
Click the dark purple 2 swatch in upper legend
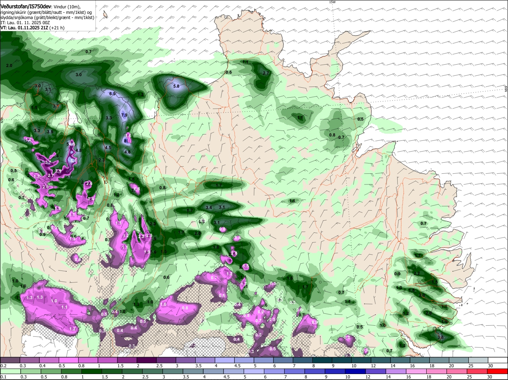click(x=146, y=360)
